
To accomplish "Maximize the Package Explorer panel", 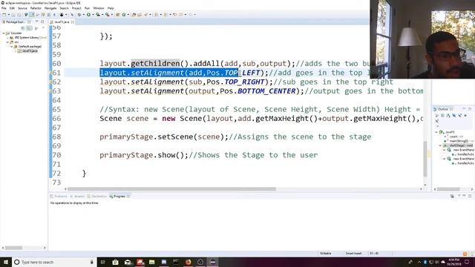I will [42, 22].
